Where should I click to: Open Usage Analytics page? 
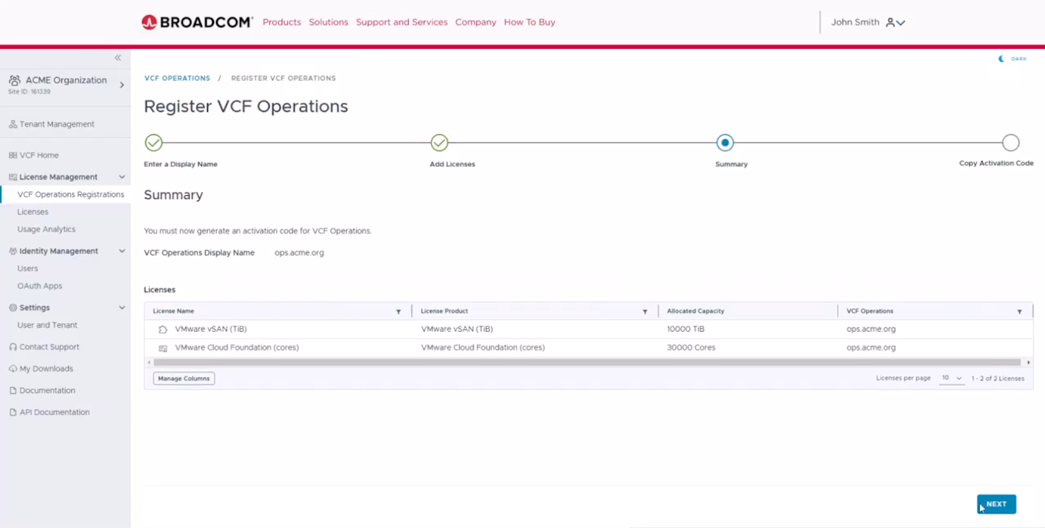[x=46, y=229]
